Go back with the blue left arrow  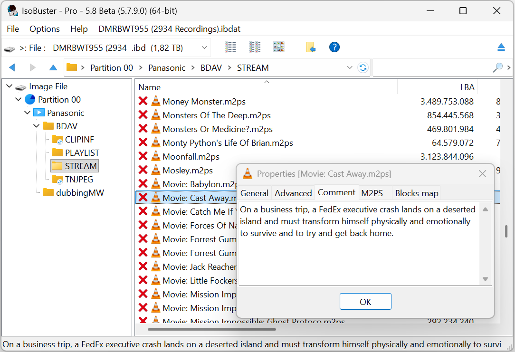click(x=12, y=68)
